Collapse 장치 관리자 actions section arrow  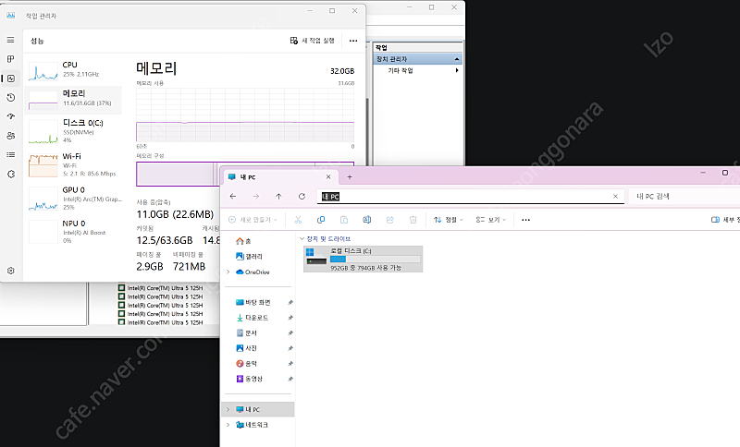coord(456,59)
